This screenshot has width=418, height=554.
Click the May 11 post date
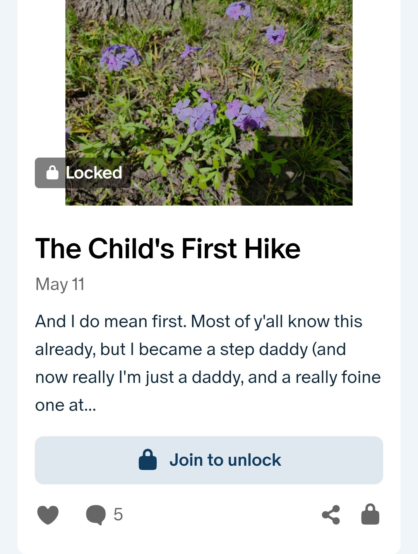[x=60, y=284]
